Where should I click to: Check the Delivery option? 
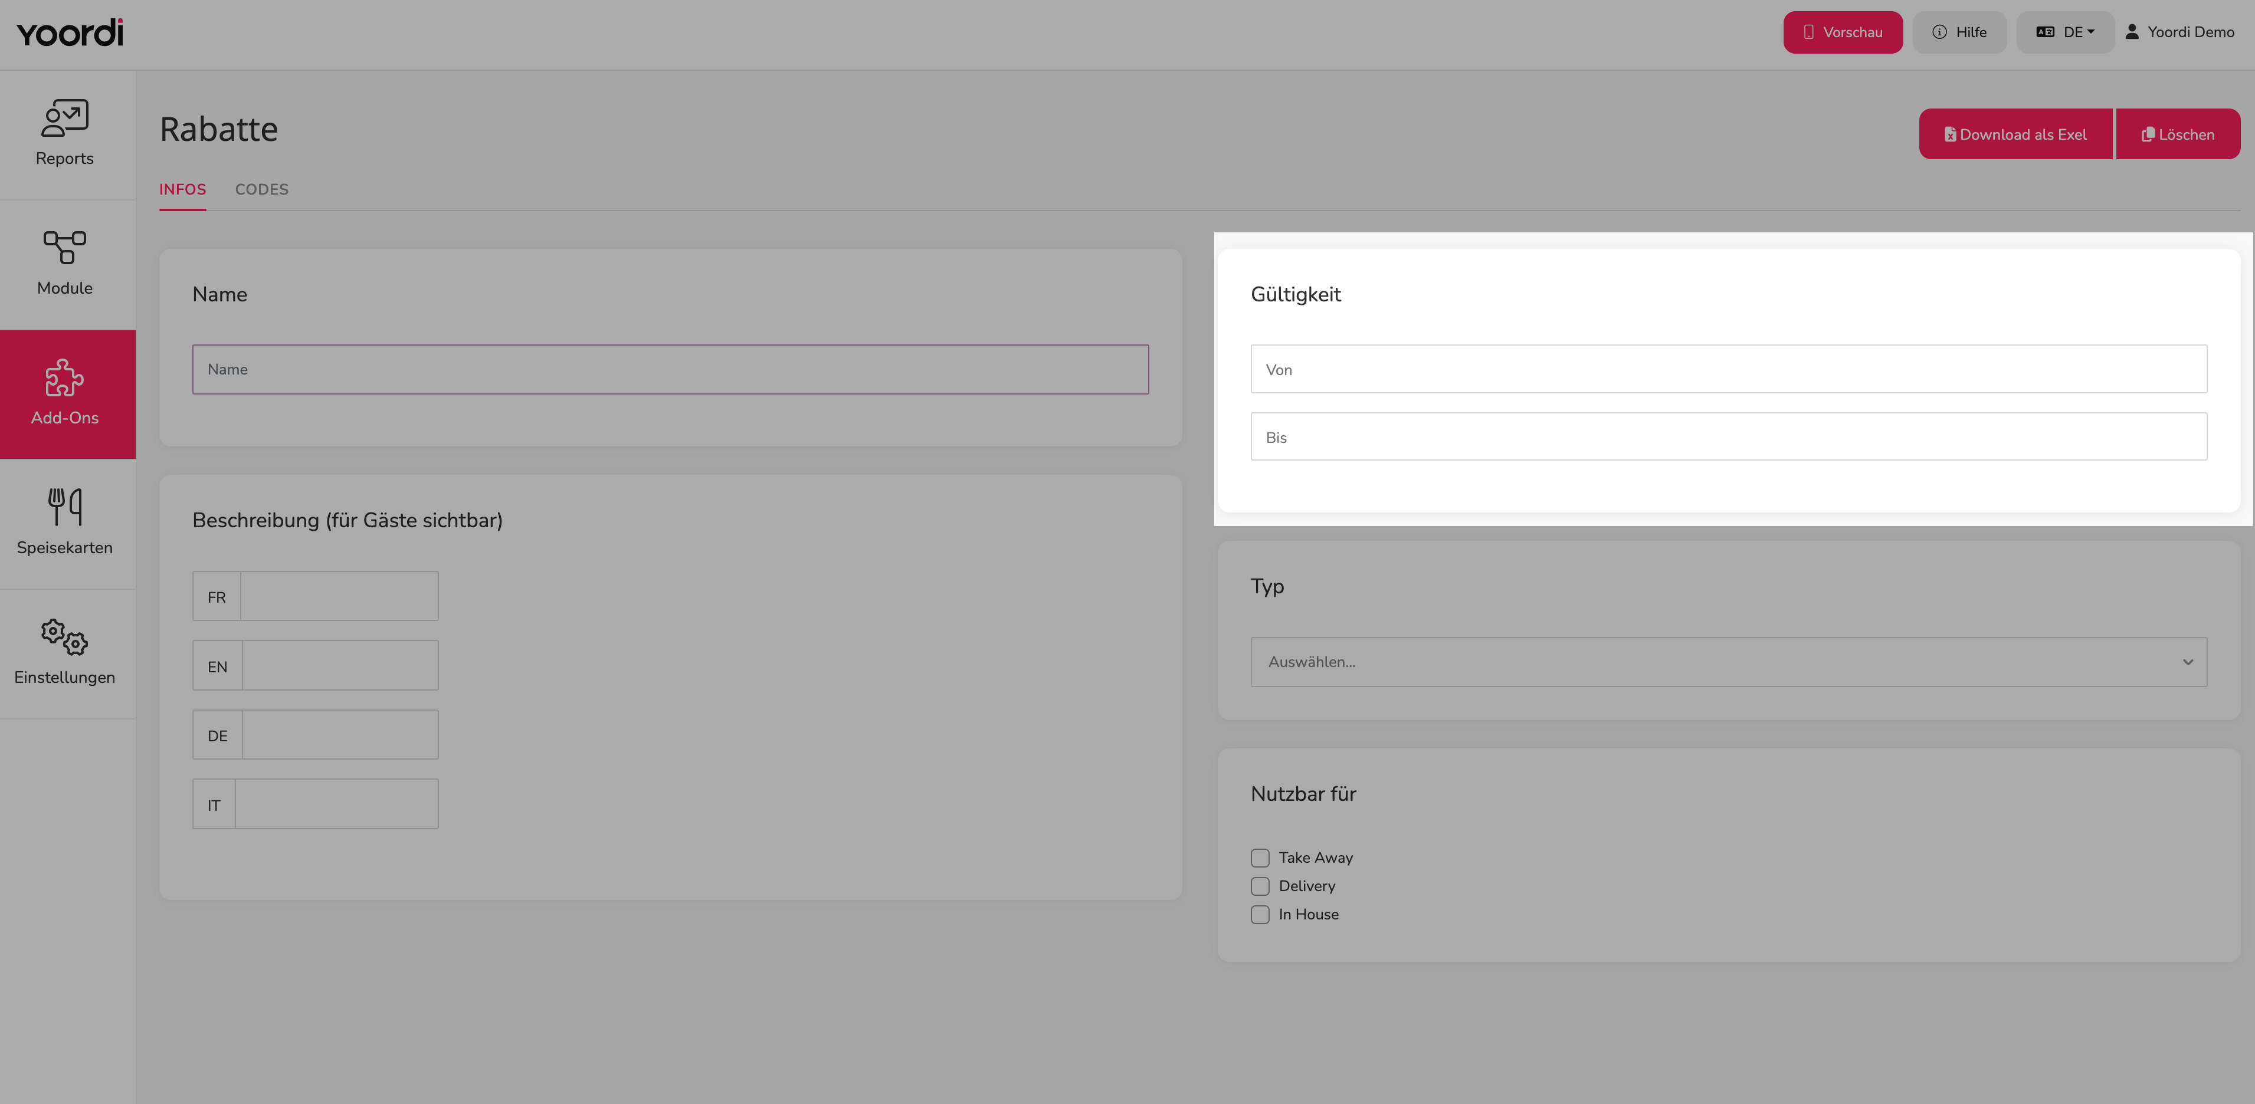coord(1260,886)
